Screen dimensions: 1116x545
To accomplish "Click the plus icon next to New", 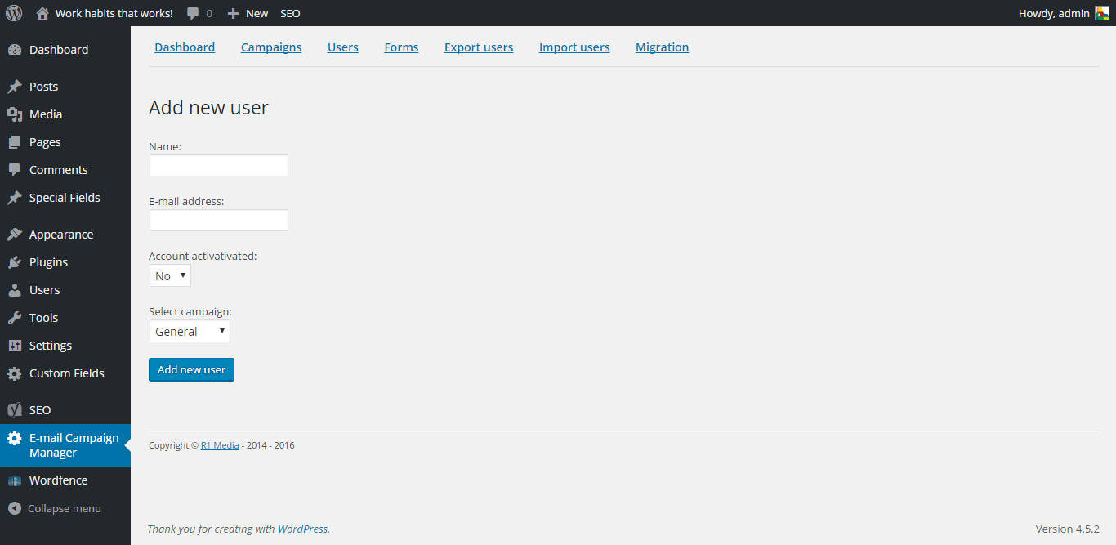I will (x=233, y=14).
